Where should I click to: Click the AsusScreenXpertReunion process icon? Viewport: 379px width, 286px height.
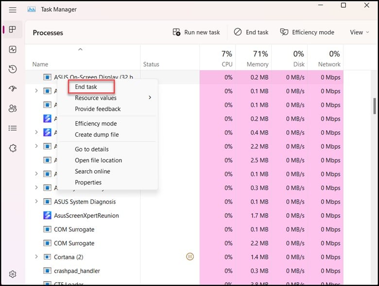tap(47, 215)
